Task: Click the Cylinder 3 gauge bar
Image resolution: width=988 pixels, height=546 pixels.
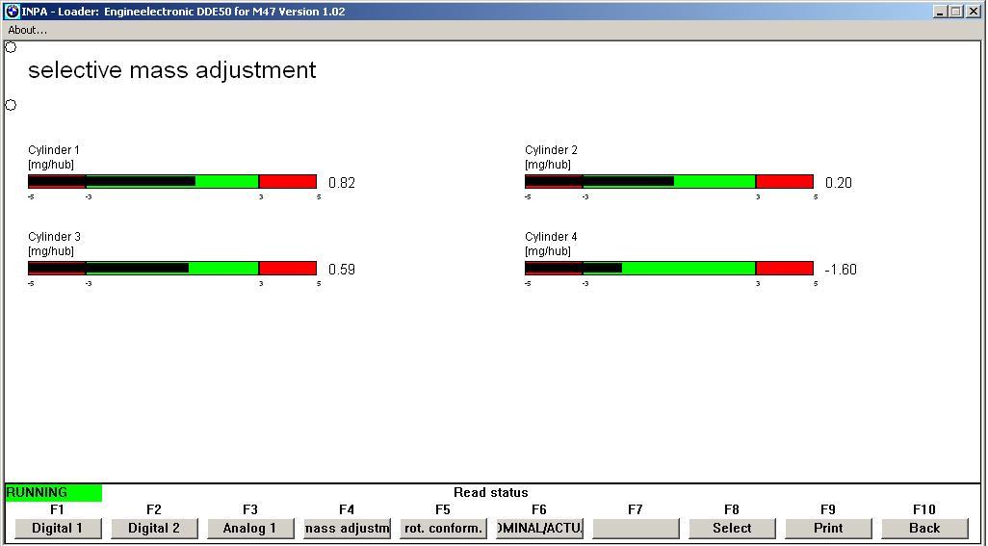Action: pos(172,269)
